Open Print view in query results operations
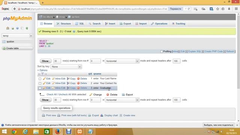This screenshot has width=240, height=135. point(49,115)
